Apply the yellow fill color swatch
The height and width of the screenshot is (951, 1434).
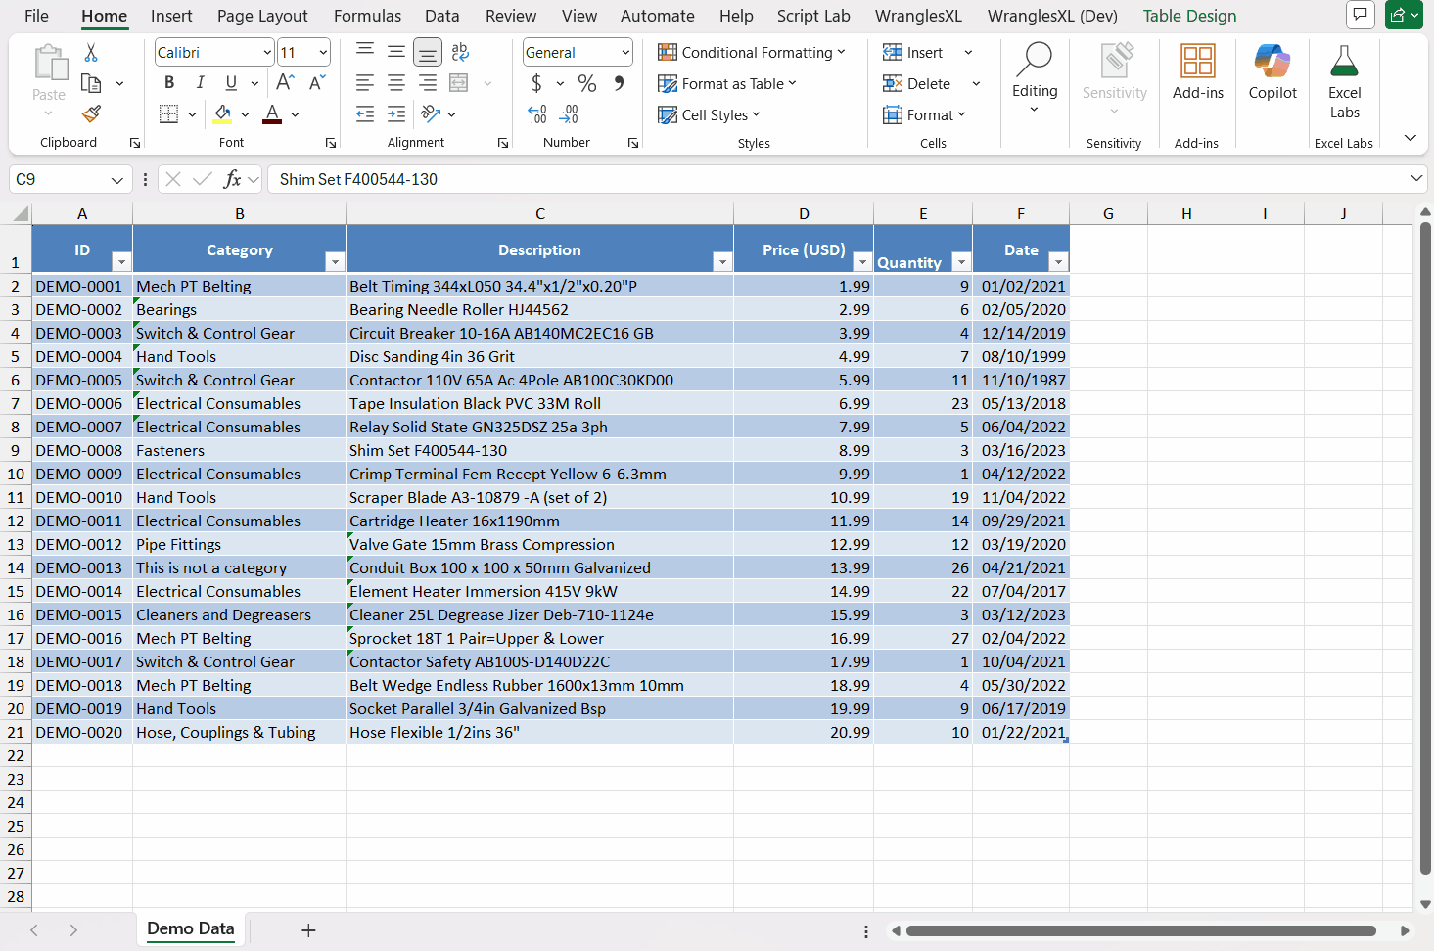(x=223, y=114)
